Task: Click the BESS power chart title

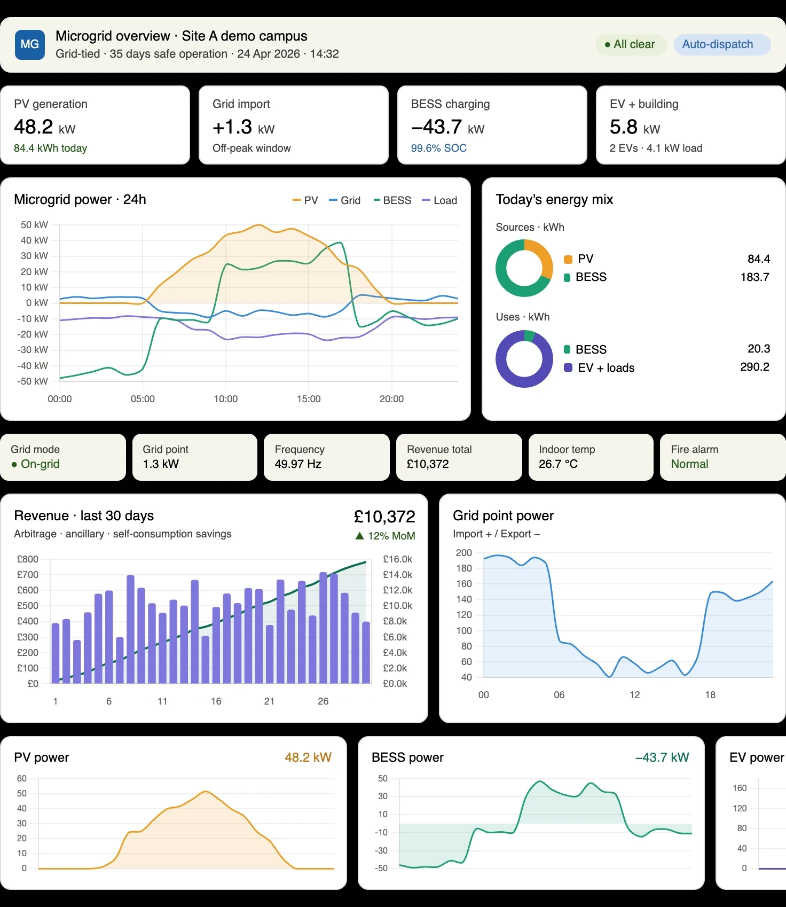Action: [x=407, y=757]
